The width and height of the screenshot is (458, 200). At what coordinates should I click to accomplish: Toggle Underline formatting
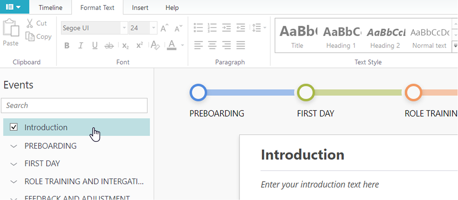(x=95, y=46)
